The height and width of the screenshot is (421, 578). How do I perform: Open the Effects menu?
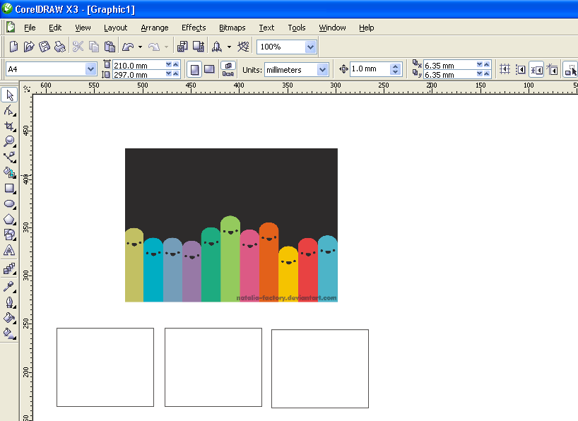194,28
